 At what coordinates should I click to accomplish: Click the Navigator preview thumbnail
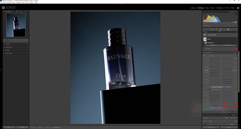(x=16, y=25)
